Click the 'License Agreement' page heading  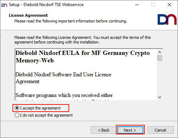[28, 15]
